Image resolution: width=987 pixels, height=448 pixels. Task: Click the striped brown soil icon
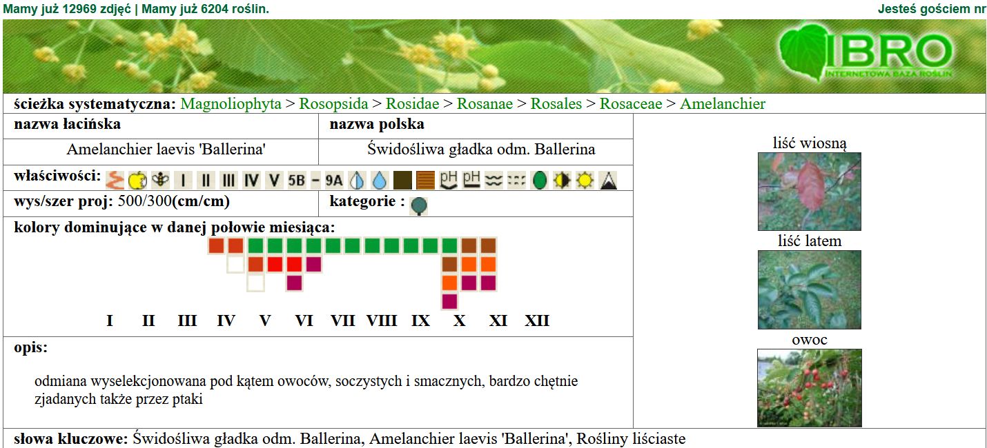[x=425, y=181]
